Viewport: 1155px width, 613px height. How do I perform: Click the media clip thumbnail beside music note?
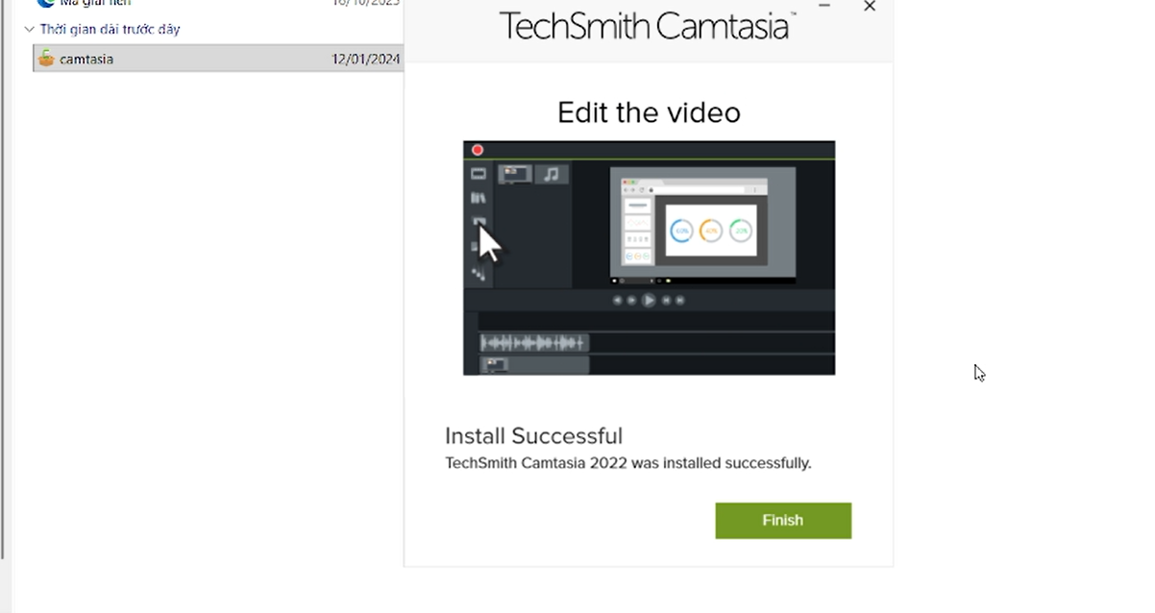pyautogui.click(x=515, y=174)
